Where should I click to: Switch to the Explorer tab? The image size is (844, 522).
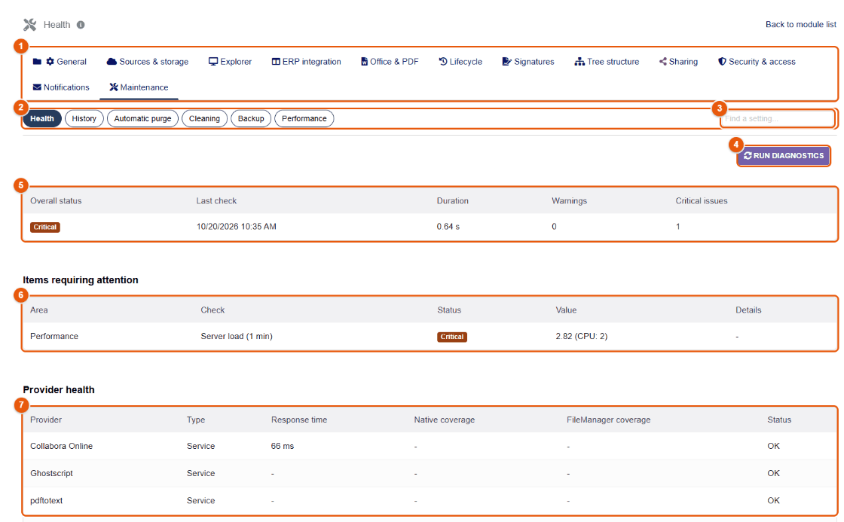tap(230, 62)
